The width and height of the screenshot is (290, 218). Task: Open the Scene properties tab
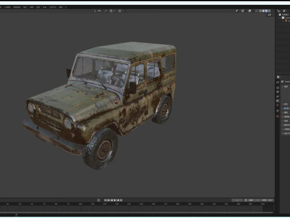point(278,101)
